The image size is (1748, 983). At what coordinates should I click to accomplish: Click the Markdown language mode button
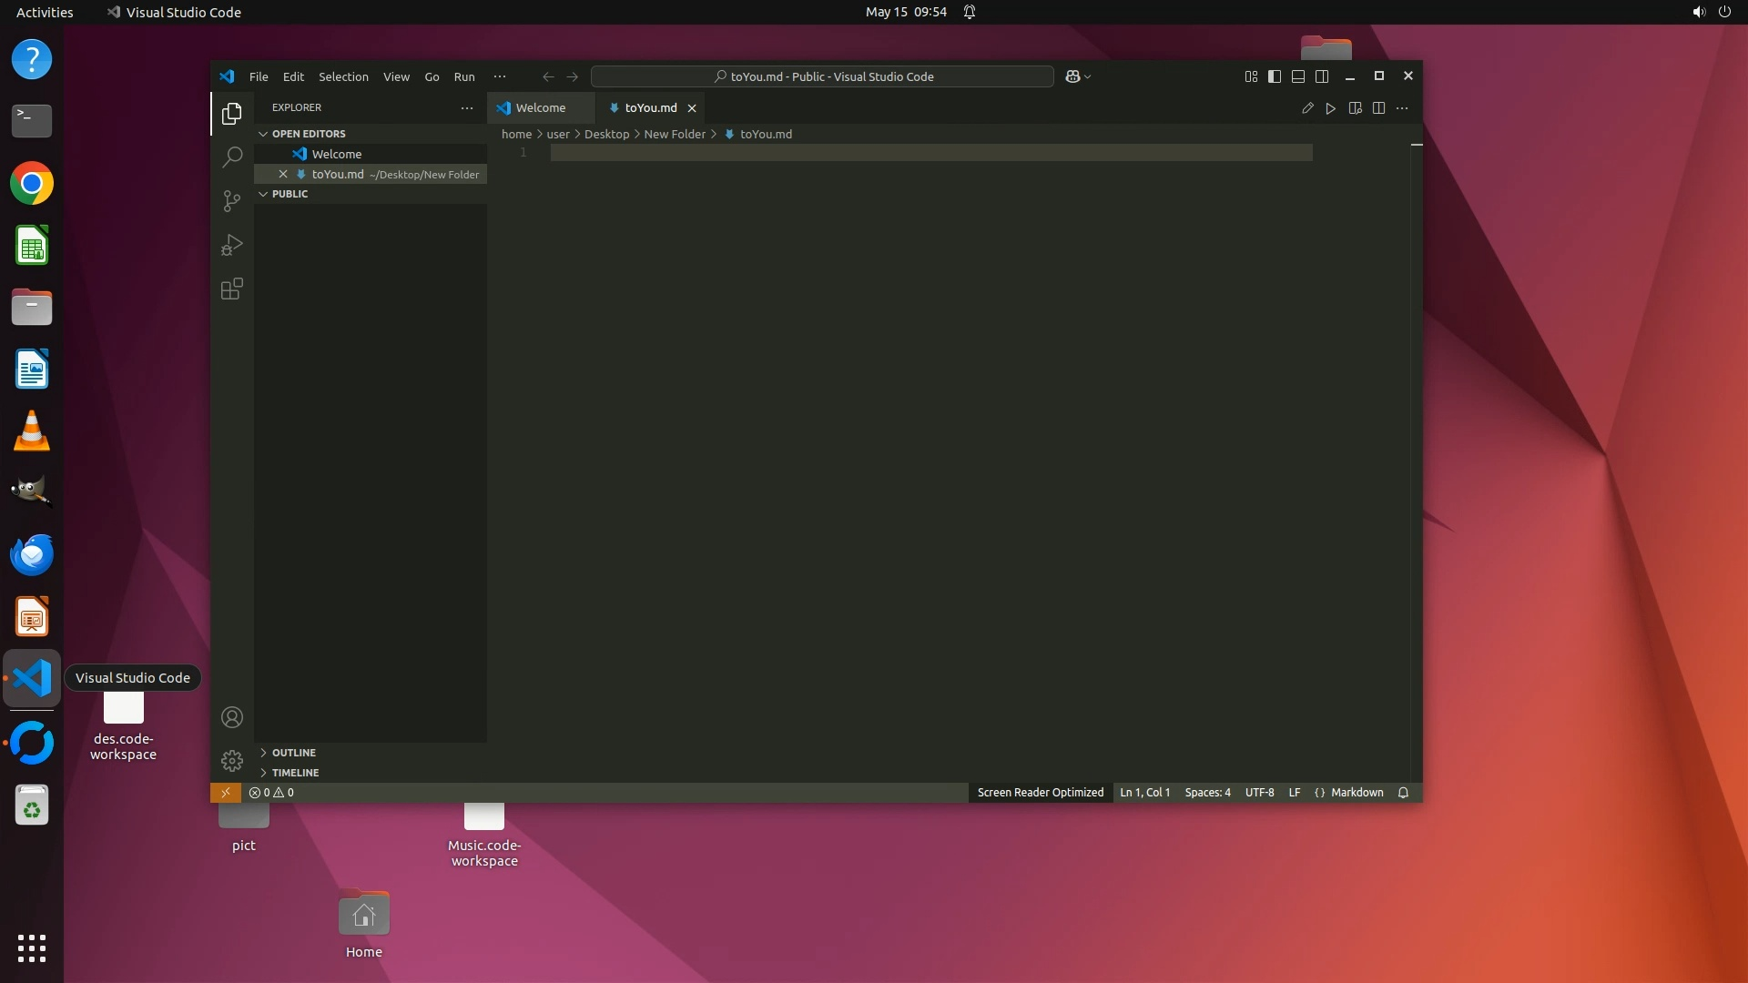[1357, 793]
